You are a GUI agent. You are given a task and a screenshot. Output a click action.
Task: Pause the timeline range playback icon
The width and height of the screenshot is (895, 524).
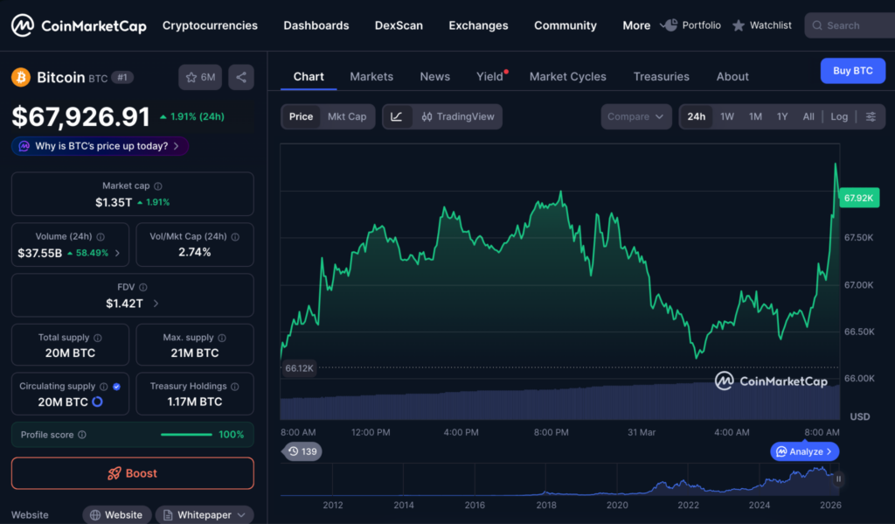[x=838, y=479]
